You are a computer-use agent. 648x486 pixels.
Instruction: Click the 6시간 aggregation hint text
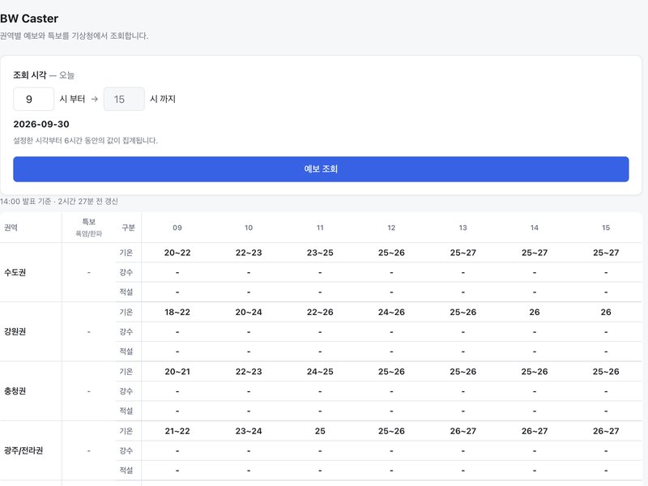tap(86, 140)
